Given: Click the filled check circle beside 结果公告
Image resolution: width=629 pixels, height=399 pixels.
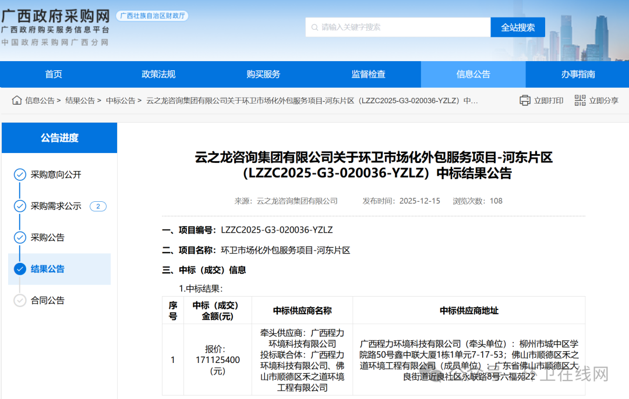Looking at the screenshot, I should (20, 269).
